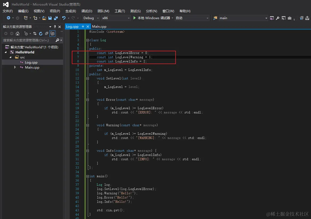Click the Find in Files icon

(x=215, y=18)
